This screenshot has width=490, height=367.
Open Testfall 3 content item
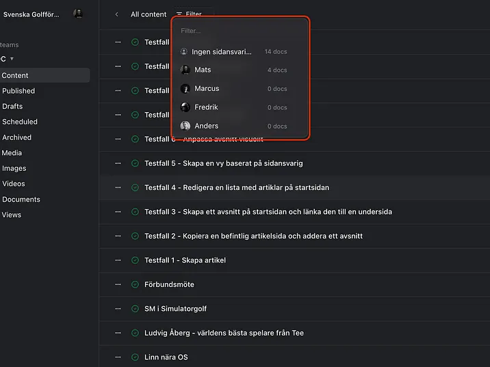(x=268, y=212)
